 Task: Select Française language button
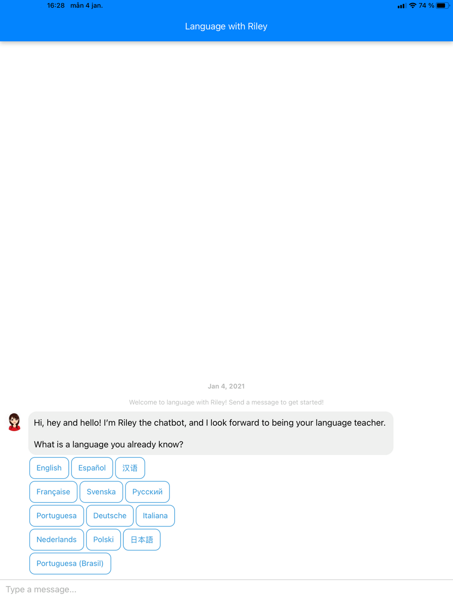pos(53,492)
